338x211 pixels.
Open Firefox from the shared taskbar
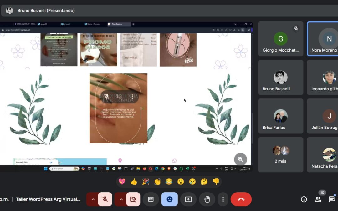point(144,168)
